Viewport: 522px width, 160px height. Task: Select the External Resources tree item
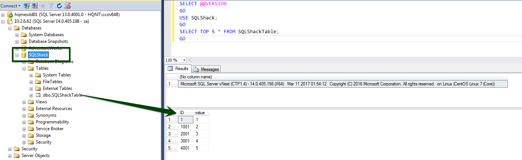tap(54, 109)
